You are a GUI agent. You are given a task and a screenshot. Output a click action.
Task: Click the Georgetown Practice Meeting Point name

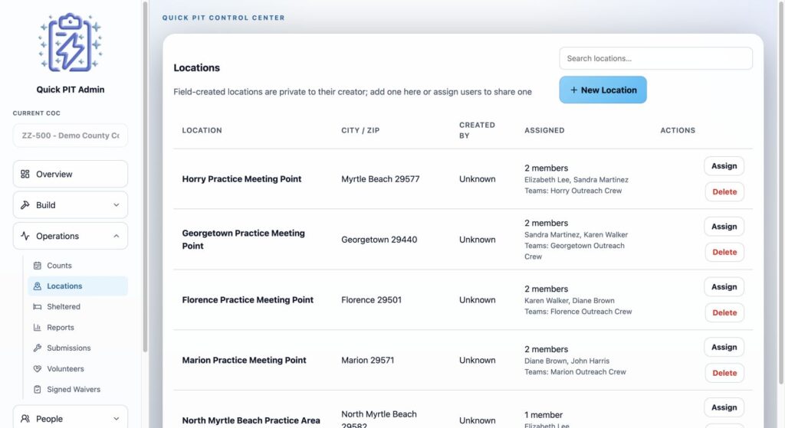pos(243,240)
